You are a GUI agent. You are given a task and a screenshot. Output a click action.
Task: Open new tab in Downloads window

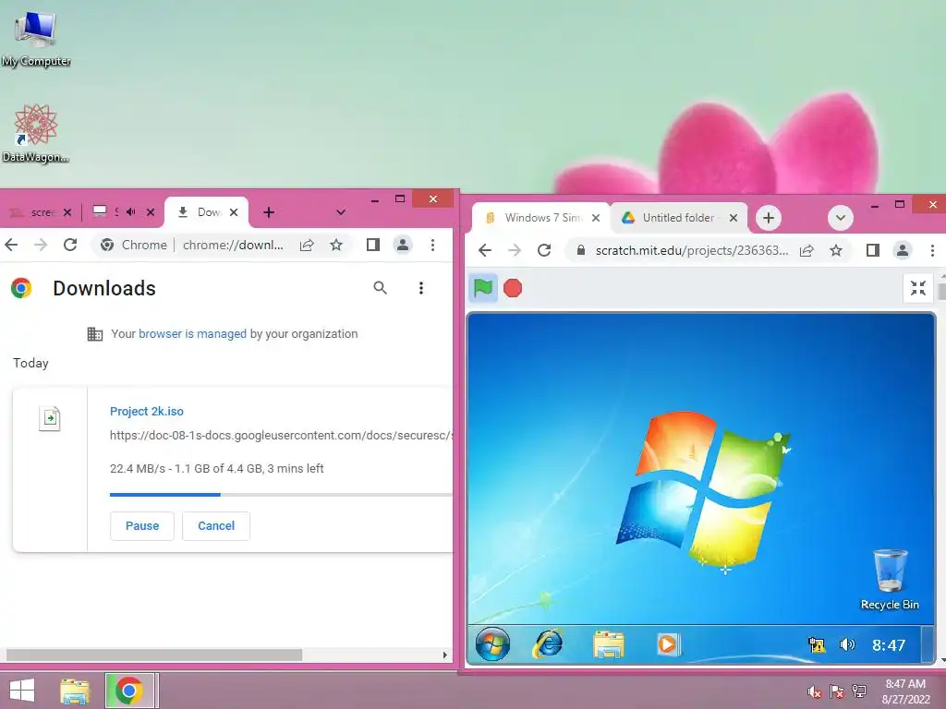269,212
